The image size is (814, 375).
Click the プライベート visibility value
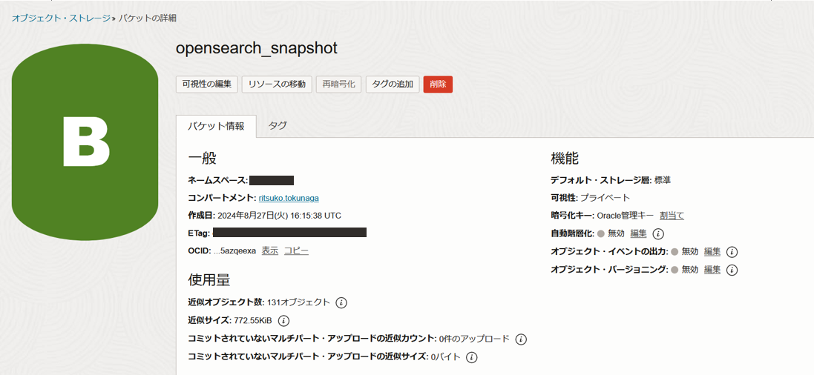[x=605, y=198]
